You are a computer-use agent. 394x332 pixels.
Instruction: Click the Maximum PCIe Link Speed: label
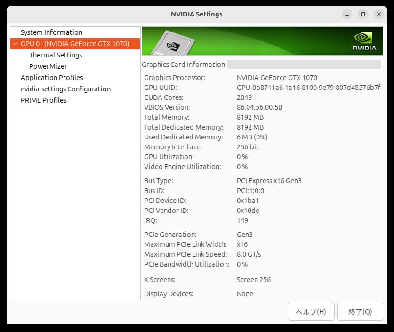pyautogui.click(x=185, y=254)
